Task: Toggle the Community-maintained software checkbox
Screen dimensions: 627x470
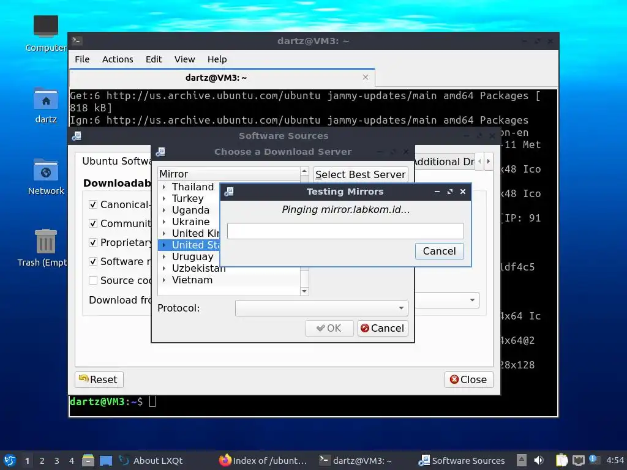Action: coord(93,223)
